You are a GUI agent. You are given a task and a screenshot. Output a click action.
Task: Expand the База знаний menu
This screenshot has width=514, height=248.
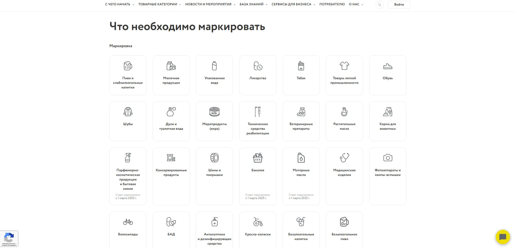[x=253, y=4]
